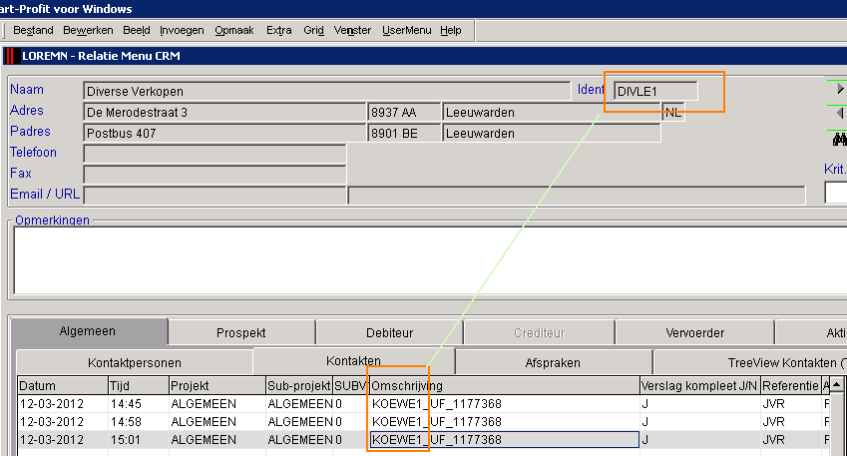Go to previous record arrow icon
Image resolution: width=847 pixels, height=456 pixels.
click(839, 113)
